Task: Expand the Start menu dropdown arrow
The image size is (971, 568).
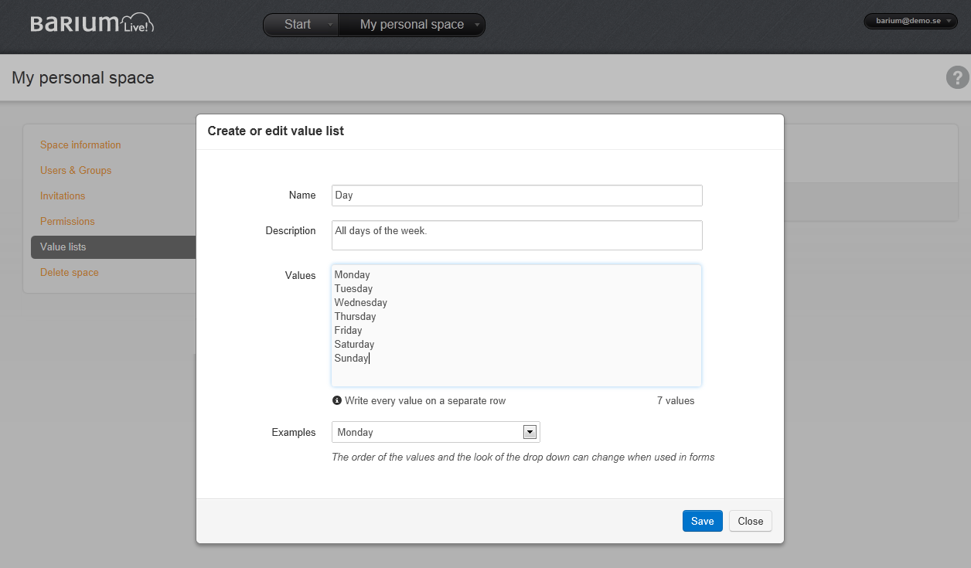Action: 330,25
